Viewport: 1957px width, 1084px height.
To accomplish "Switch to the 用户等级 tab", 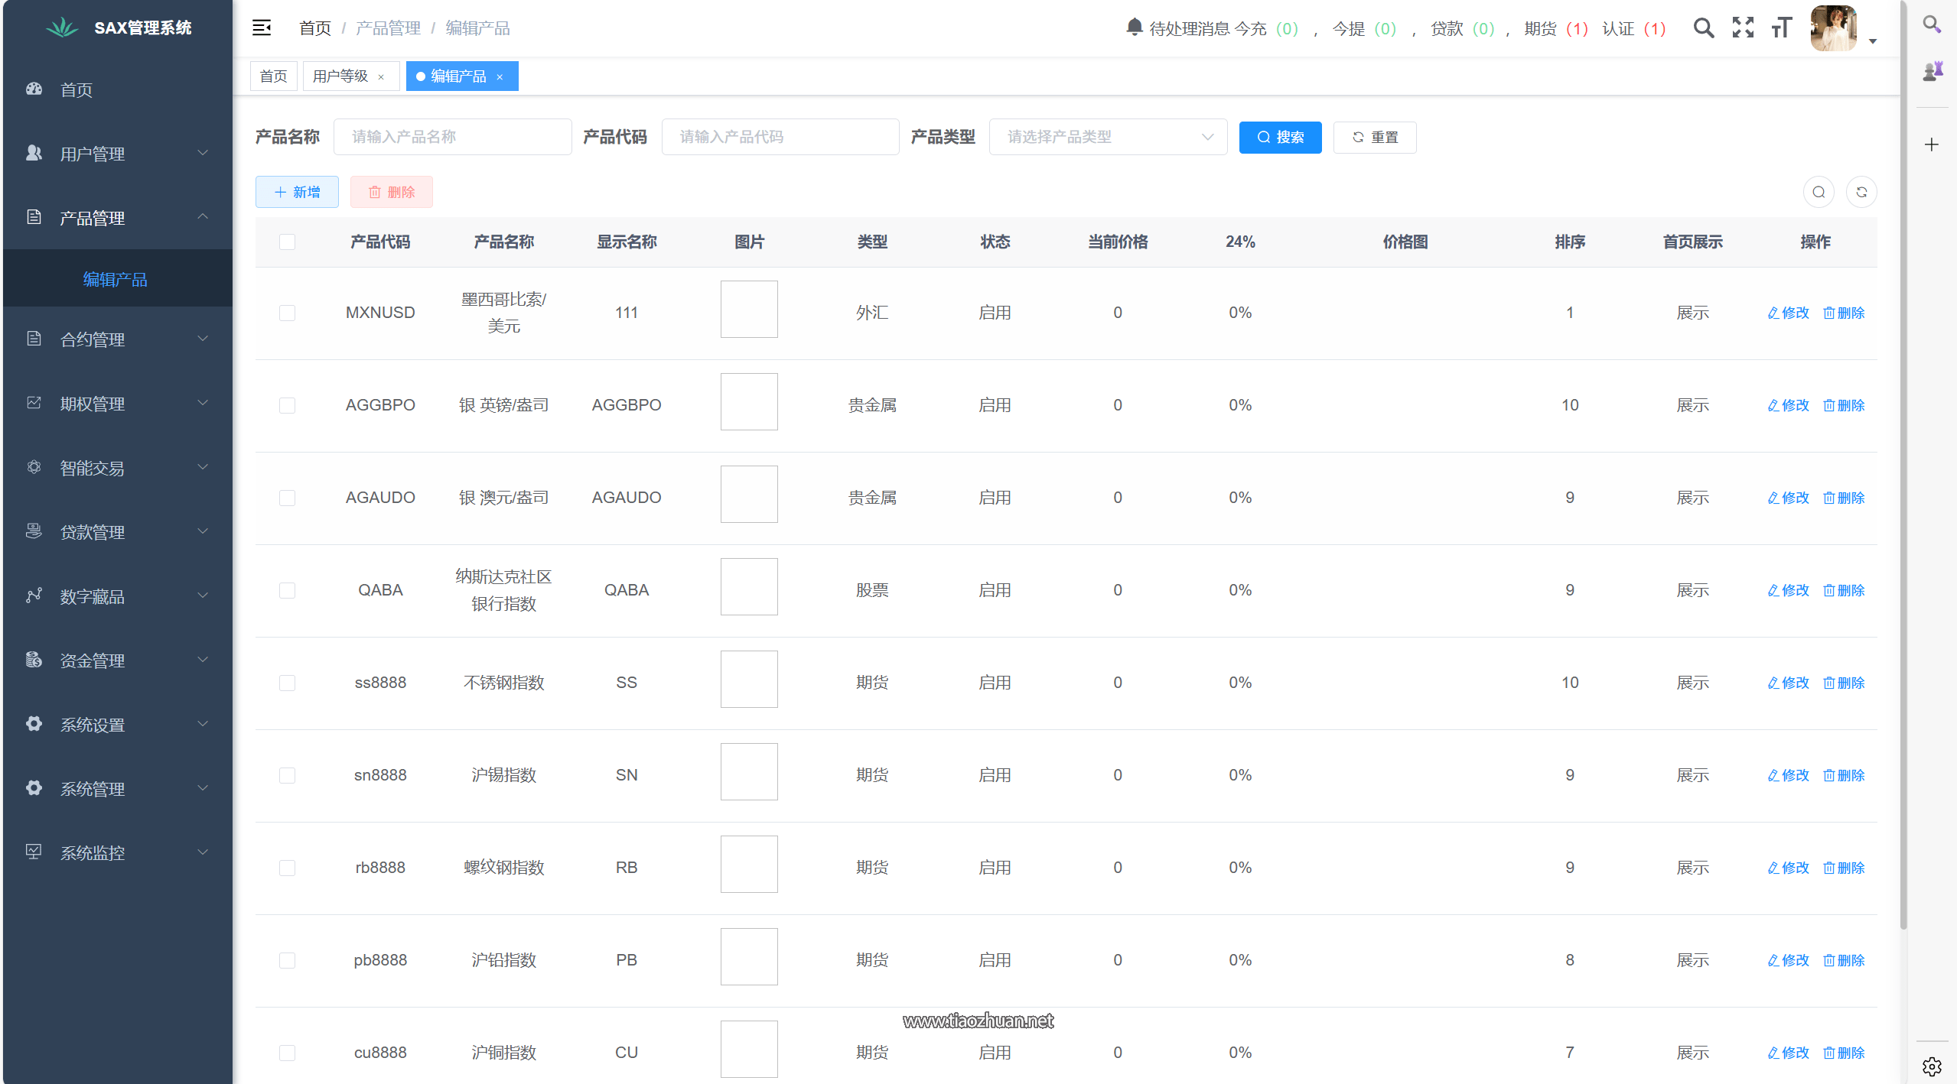I will [340, 76].
